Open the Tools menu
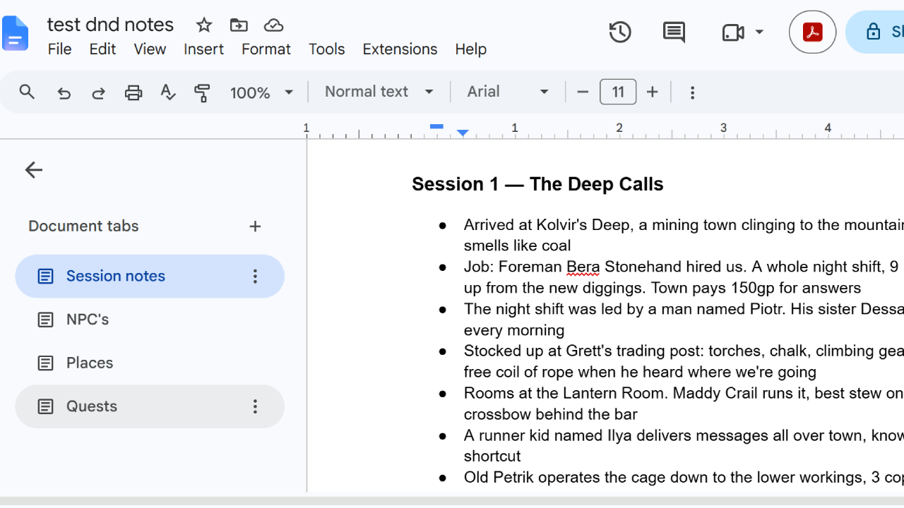The height and width of the screenshot is (508, 904). point(326,49)
